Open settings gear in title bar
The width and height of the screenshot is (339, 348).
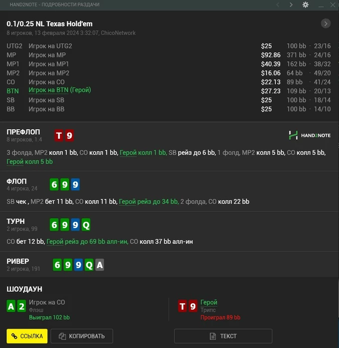(306, 4)
